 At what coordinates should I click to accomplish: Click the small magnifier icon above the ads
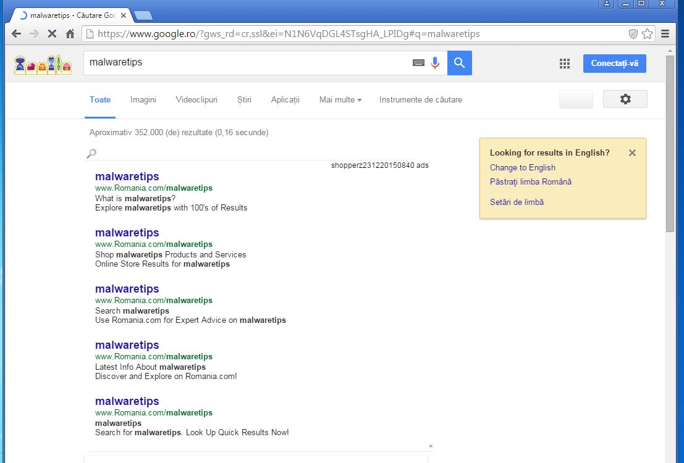[91, 154]
